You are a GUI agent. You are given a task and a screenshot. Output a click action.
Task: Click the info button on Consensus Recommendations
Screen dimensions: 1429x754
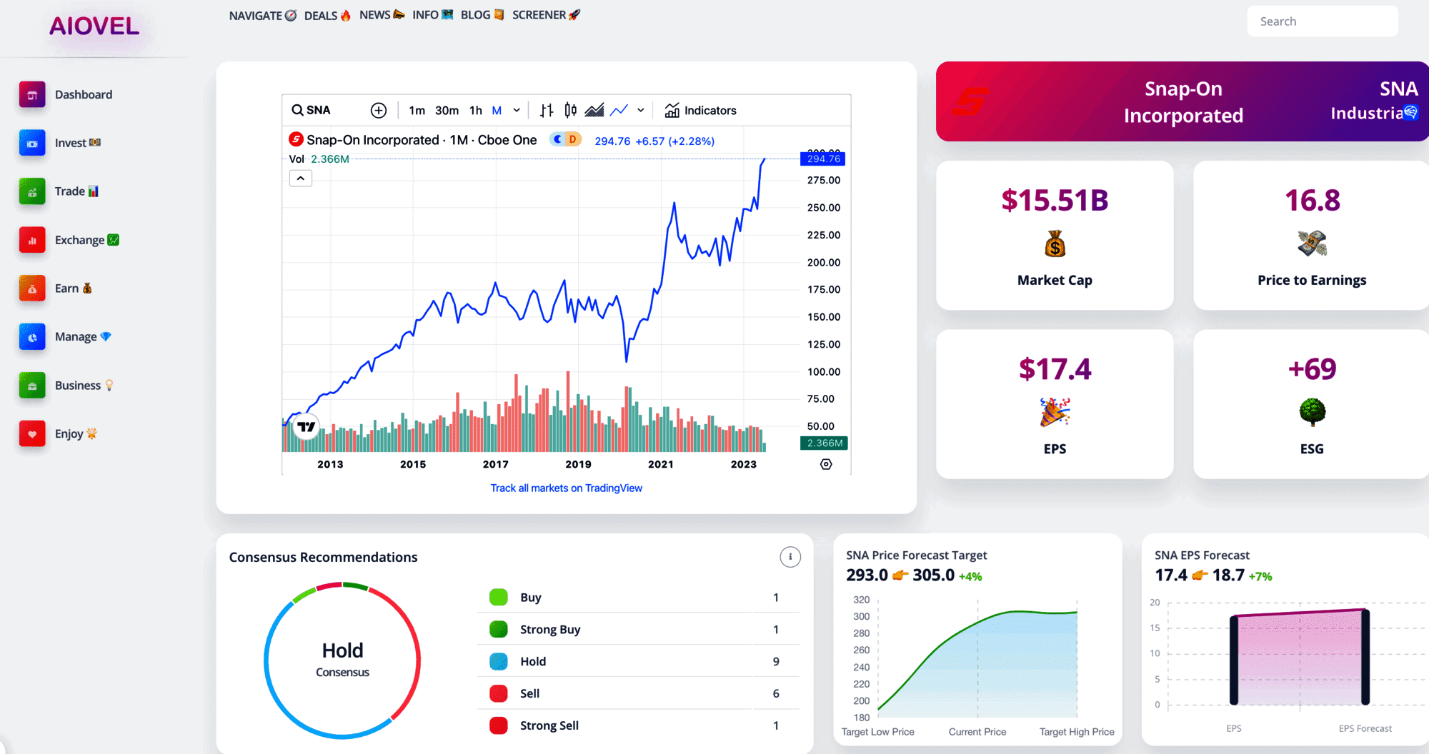click(x=790, y=557)
